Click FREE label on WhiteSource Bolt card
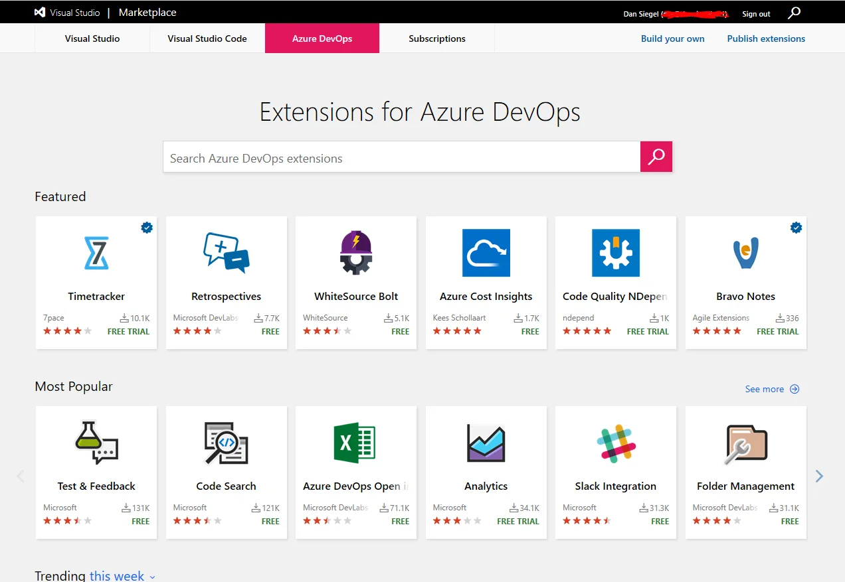The image size is (845, 582). [x=401, y=331]
